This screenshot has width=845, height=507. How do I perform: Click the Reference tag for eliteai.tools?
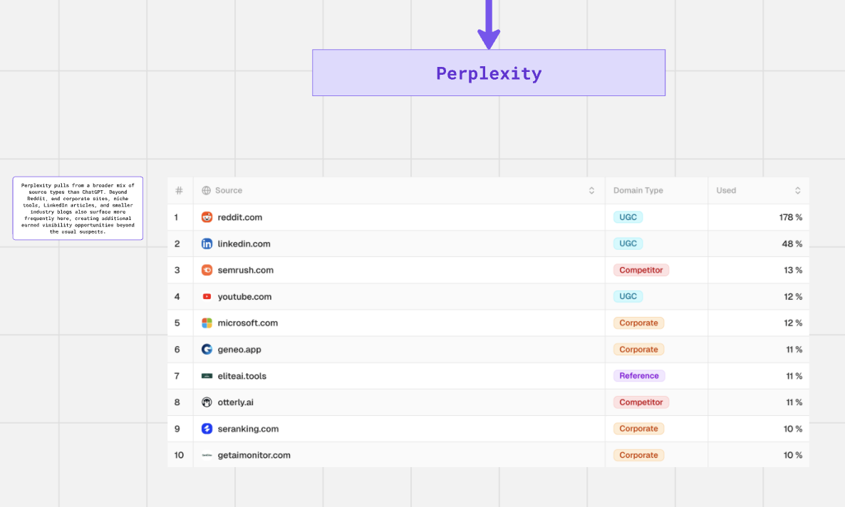click(x=638, y=376)
